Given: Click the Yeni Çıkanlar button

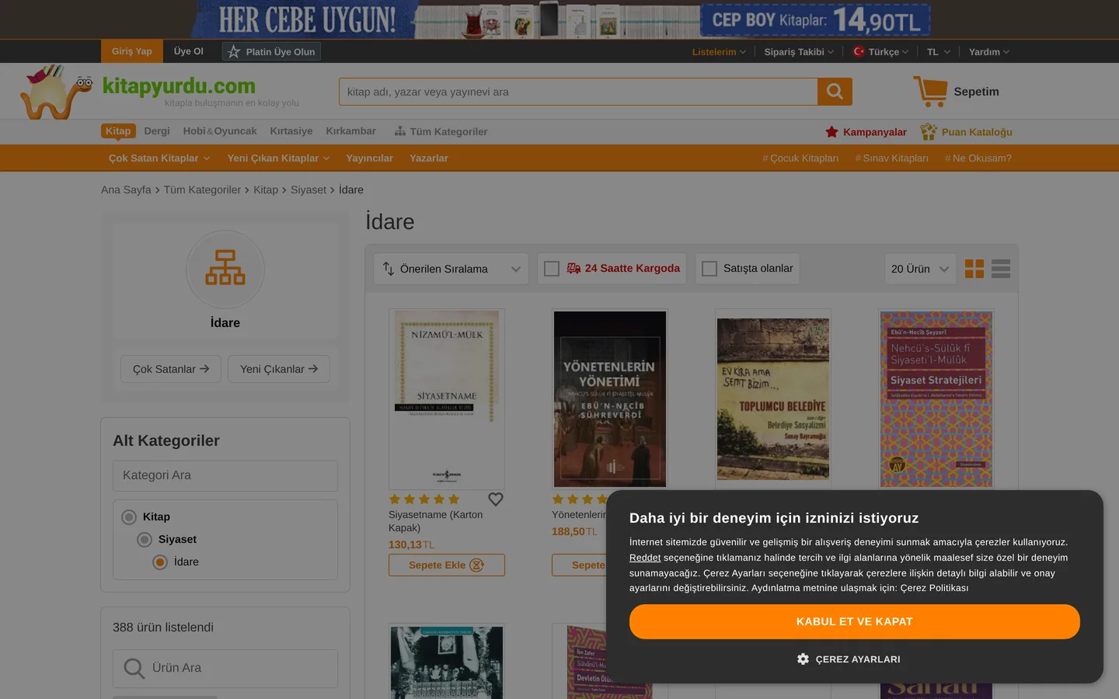Looking at the screenshot, I should (279, 369).
